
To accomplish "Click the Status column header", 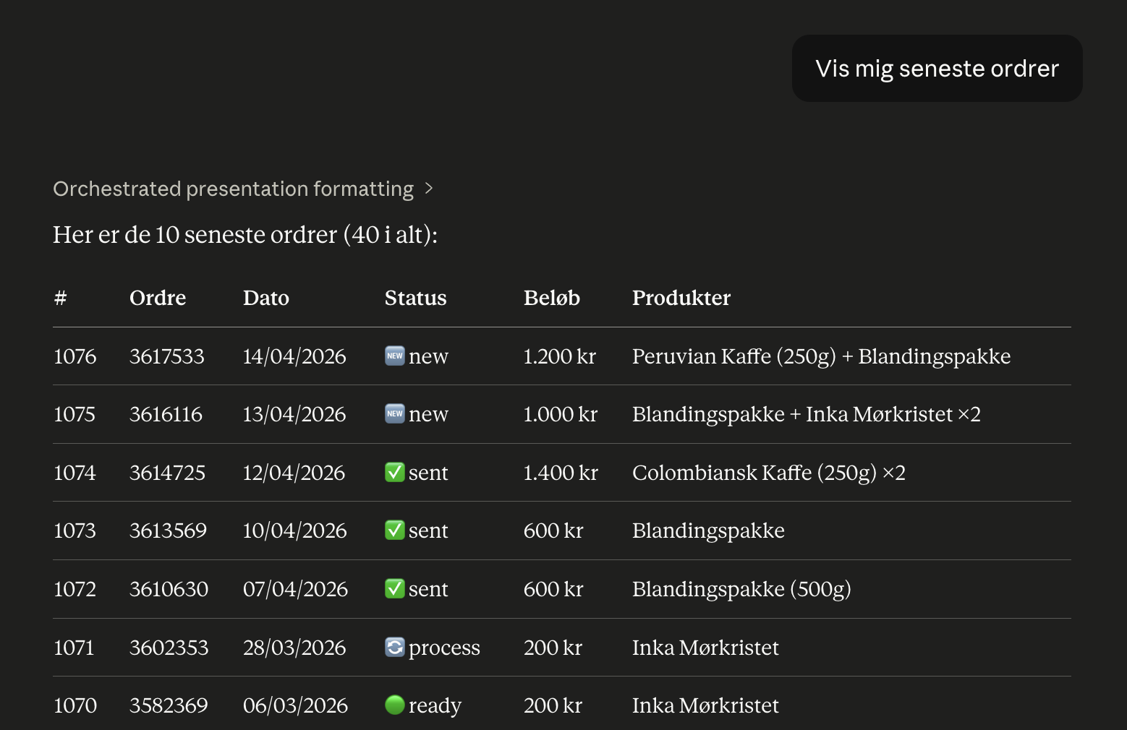I will (415, 298).
